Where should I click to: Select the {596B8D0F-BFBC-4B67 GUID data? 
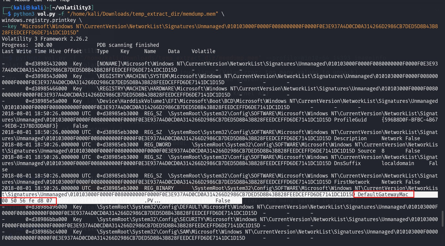pos(410,120)
